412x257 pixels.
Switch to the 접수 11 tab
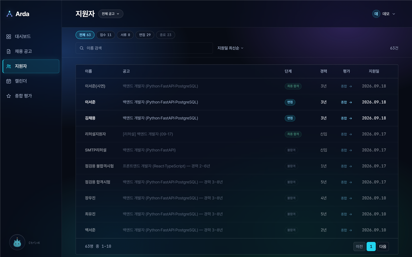point(106,35)
